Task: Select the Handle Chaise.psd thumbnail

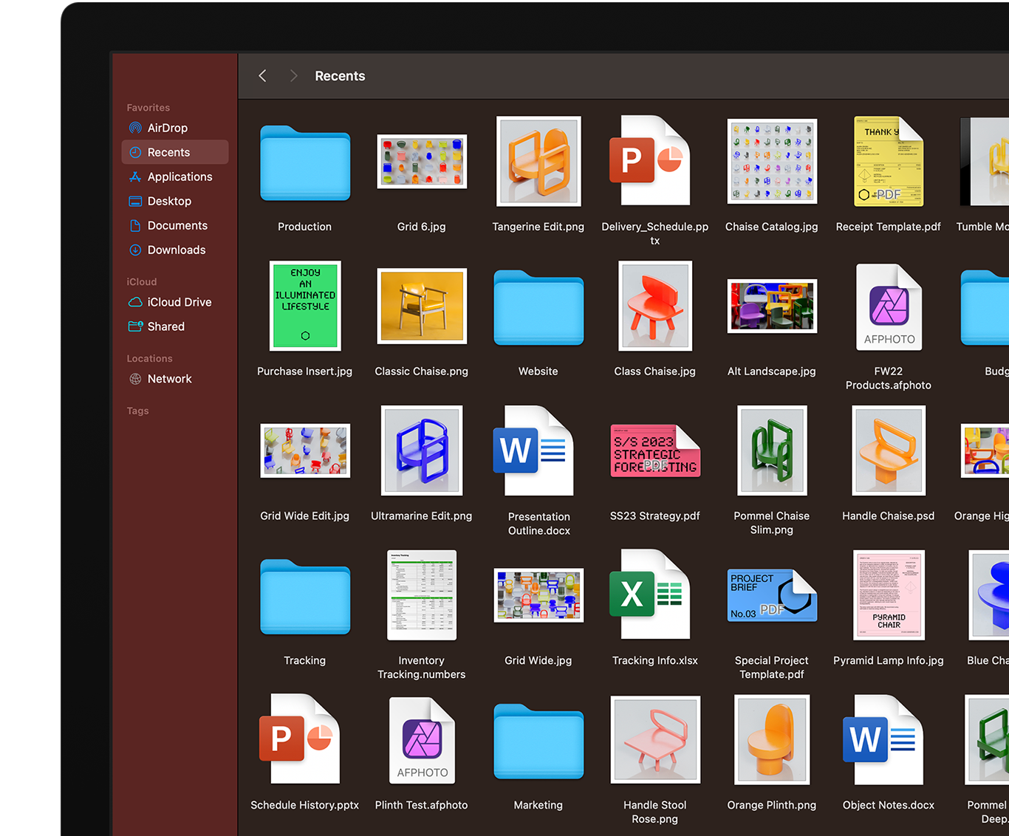Action: coord(889,450)
